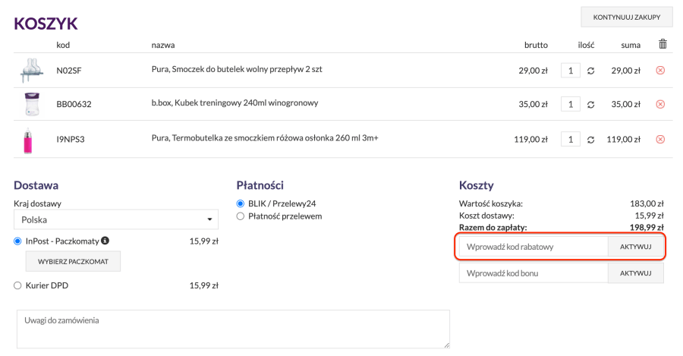The height and width of the screenshot is (356, 683).
Task: Select InPost - Paczkomaty delivery option
Action: [x=18, y=241]
